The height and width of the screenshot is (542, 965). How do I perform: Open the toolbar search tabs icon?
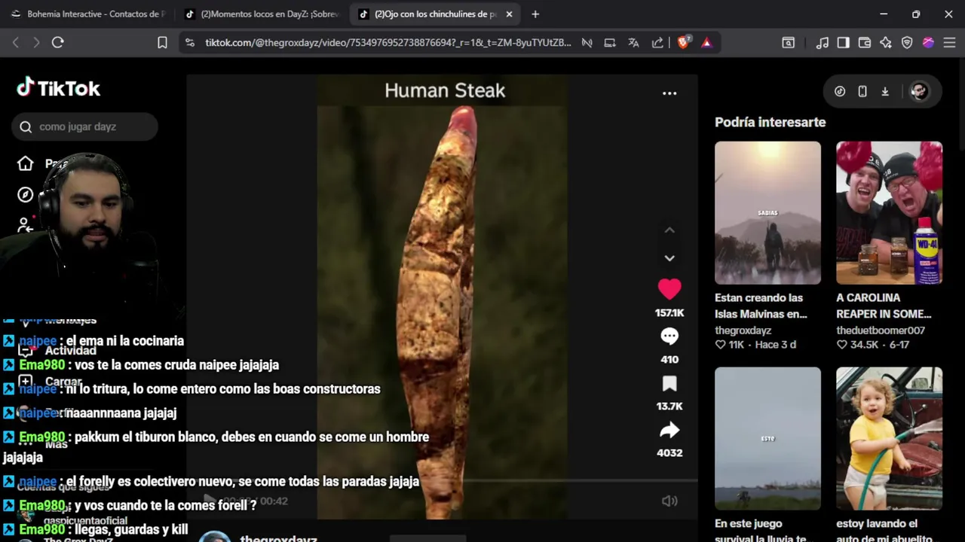788,43
